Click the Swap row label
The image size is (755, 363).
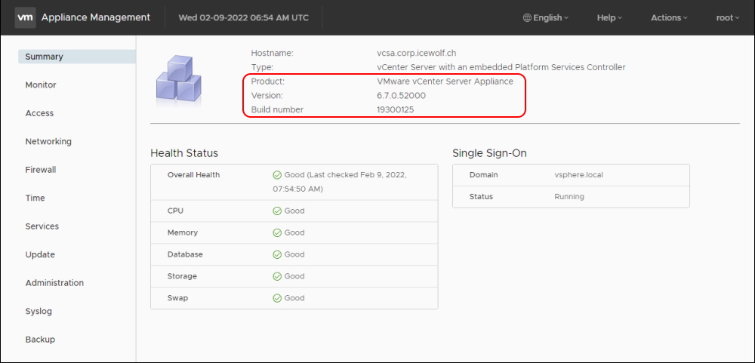[177, 298]
